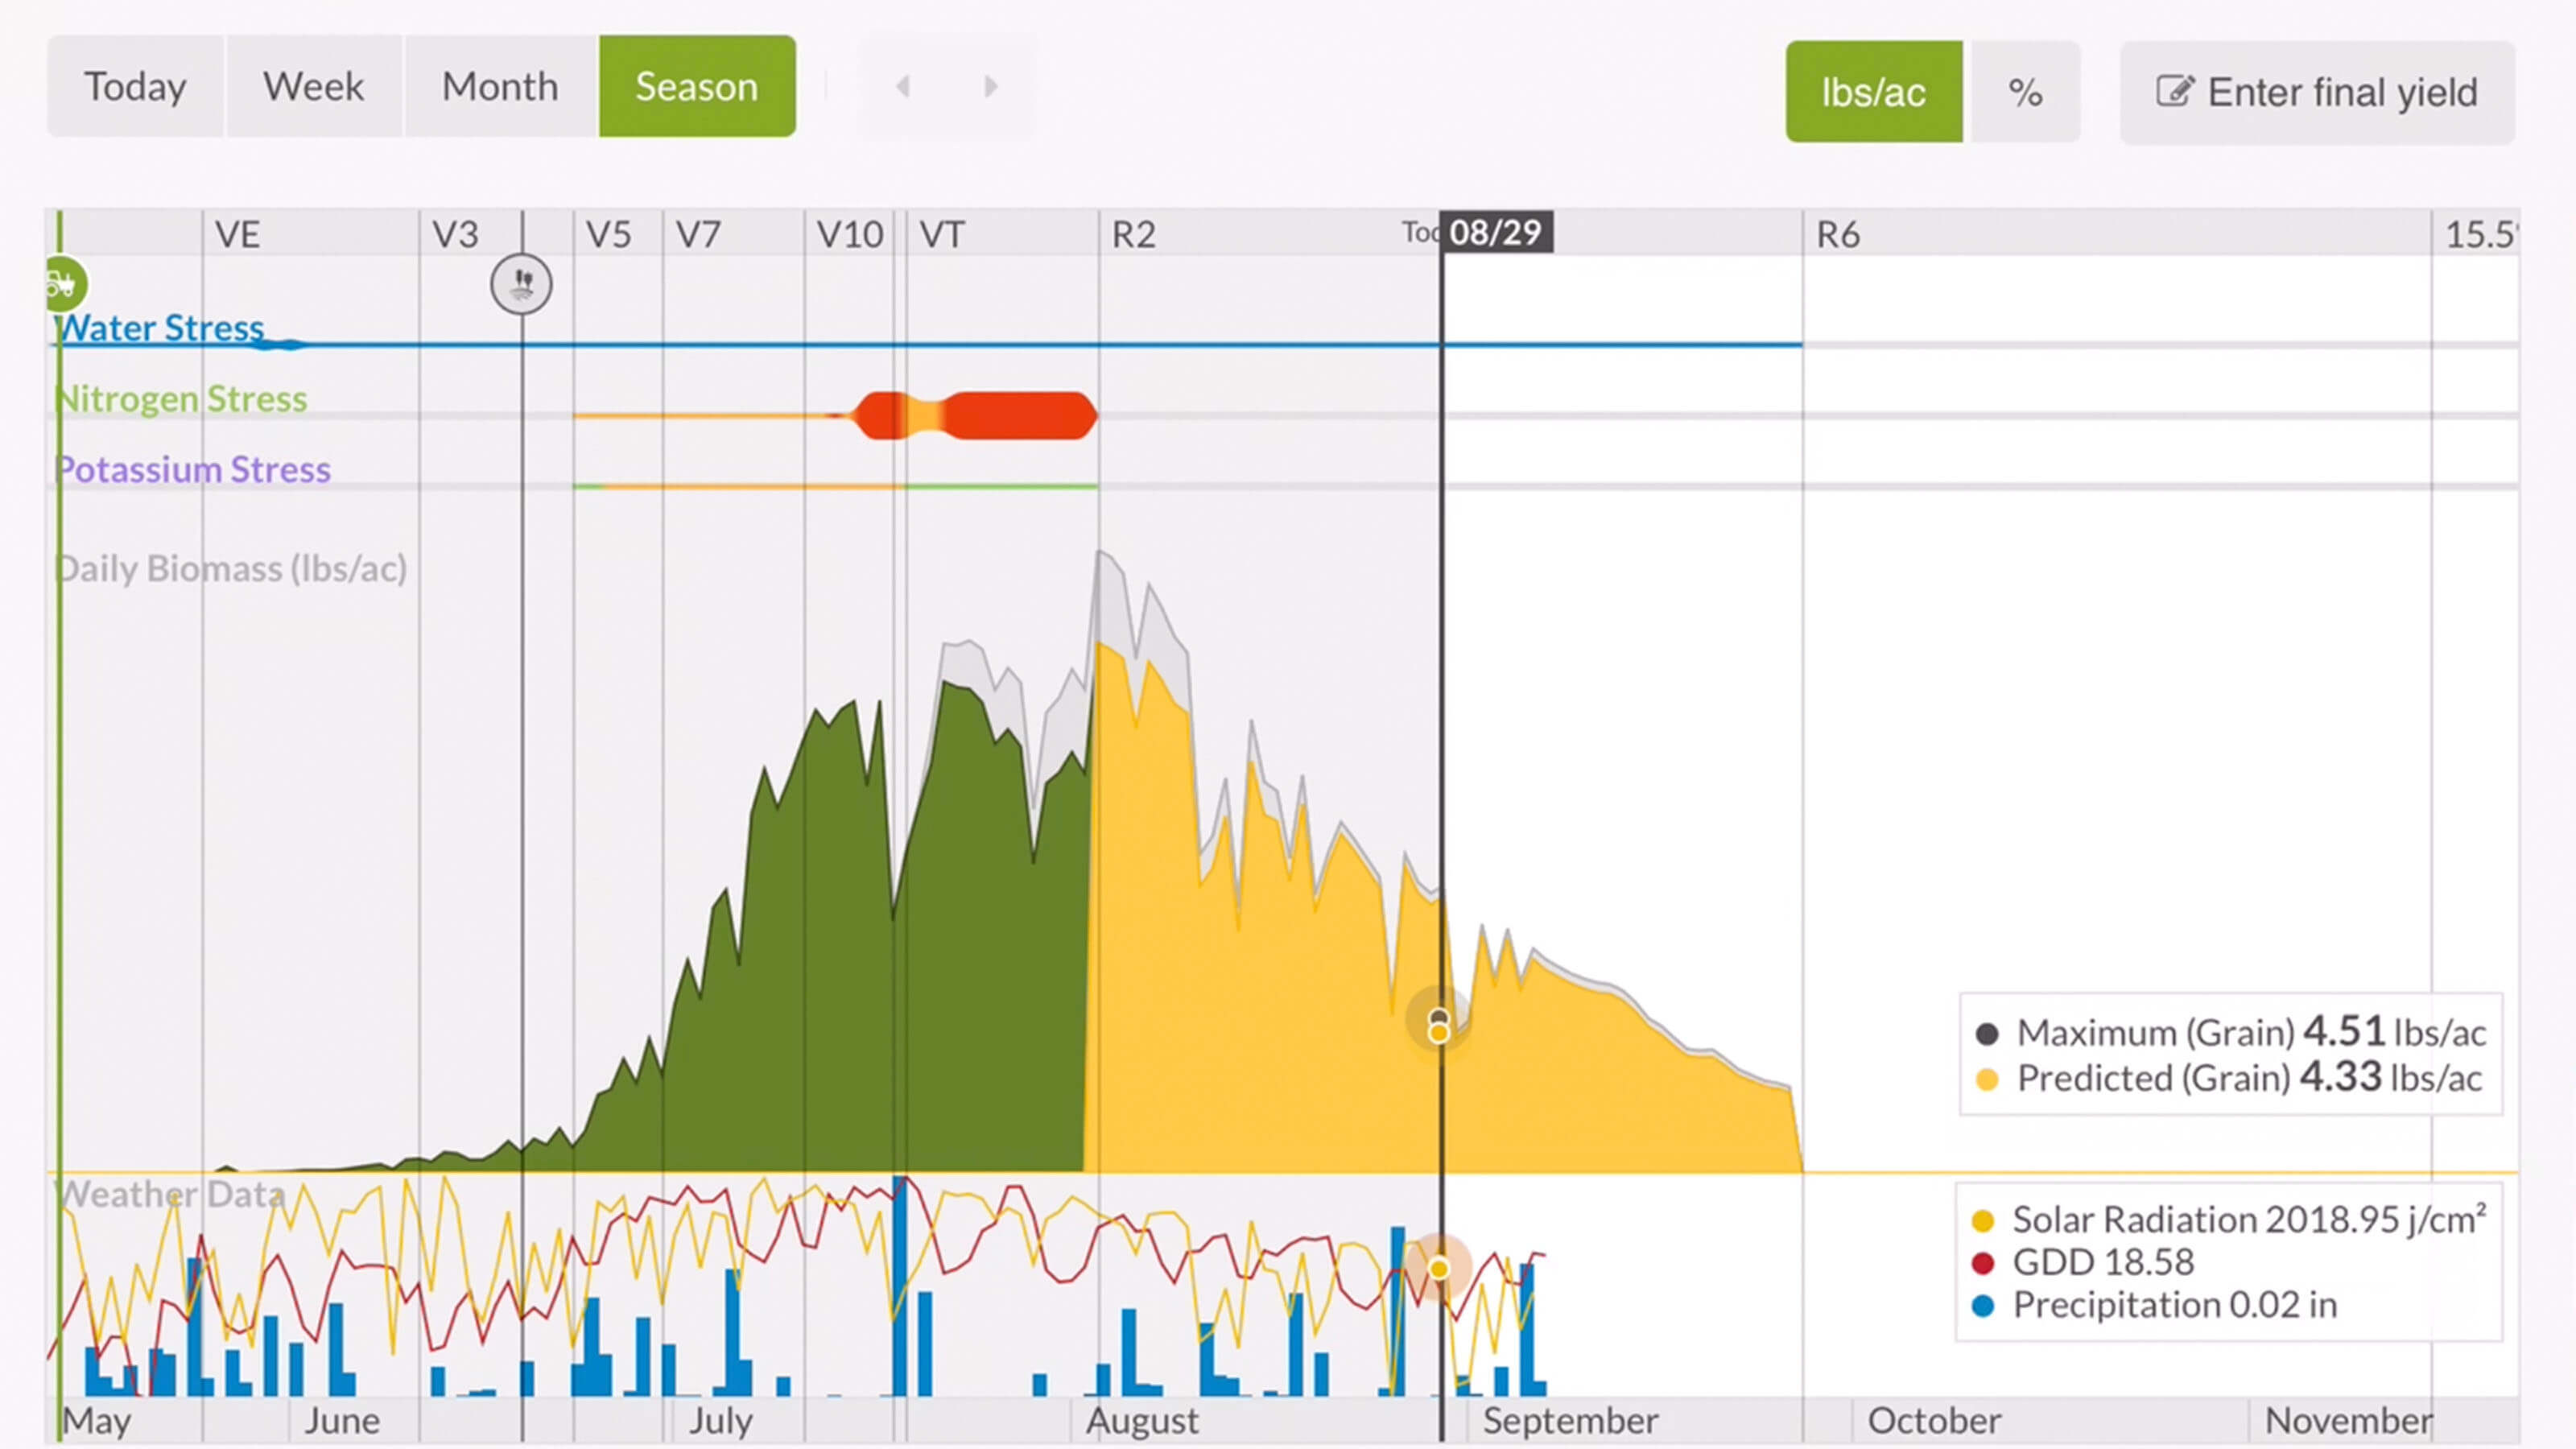Show Today view

click(135, 87)
